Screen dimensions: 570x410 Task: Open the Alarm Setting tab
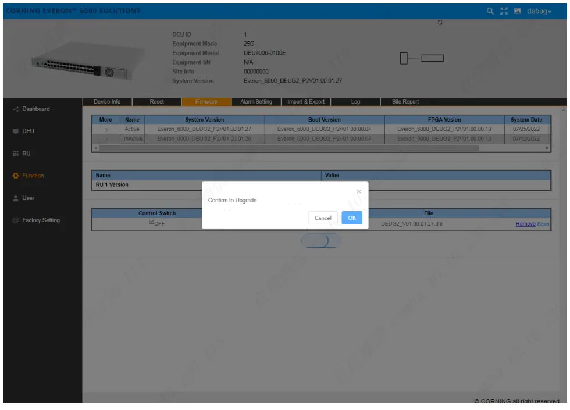coord(256,102)
